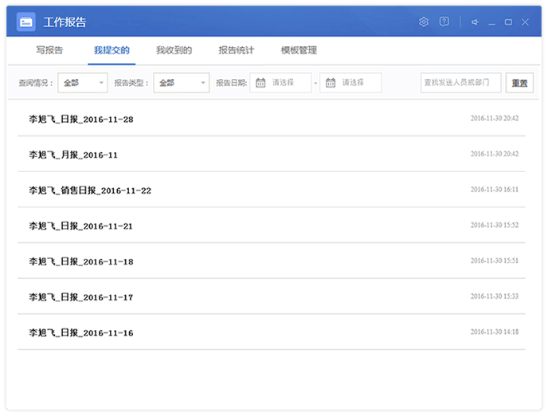Open report 李旭飞_月报_2016-11
The image size is (548, 416).
pyautogui.click(x=271, y=154)
